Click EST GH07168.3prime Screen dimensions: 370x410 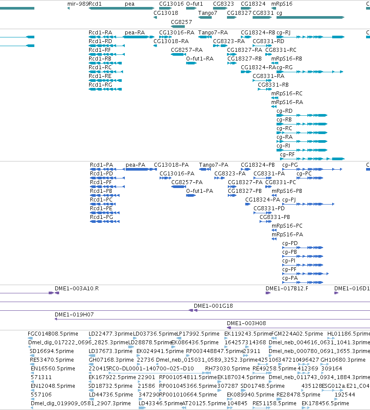tap(111, 360)
